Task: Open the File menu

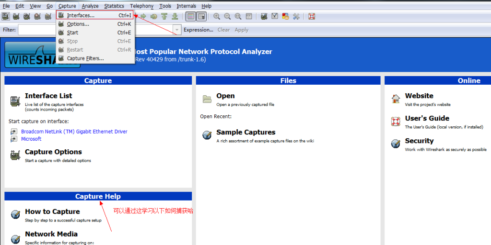Action: pyautogui.click(x=6, y=6)
